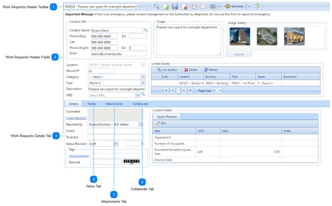Open the Google Address link

(79, 156)
